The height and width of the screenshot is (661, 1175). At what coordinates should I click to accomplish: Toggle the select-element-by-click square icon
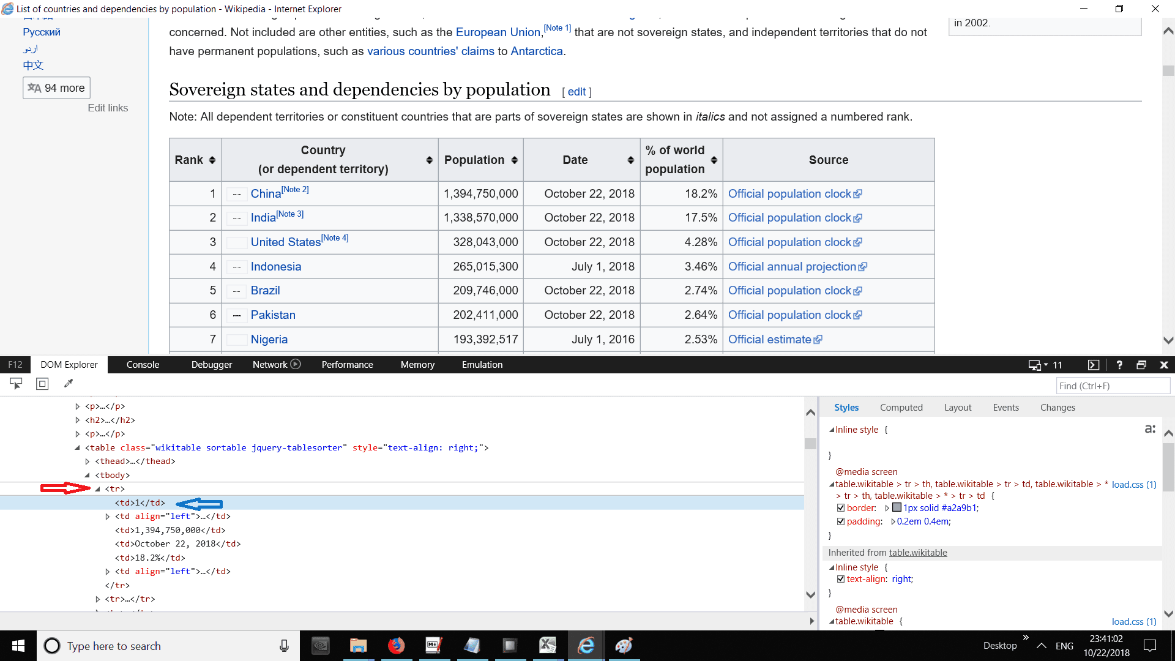(42, 383)
